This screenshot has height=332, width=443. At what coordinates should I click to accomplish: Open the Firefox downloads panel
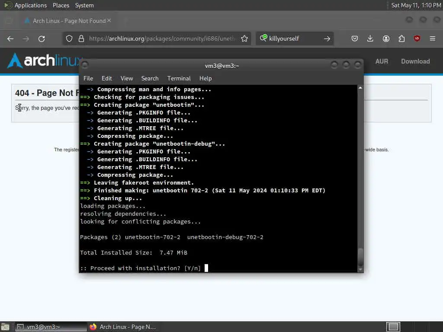pyautogui.click(x=370, y=38)
